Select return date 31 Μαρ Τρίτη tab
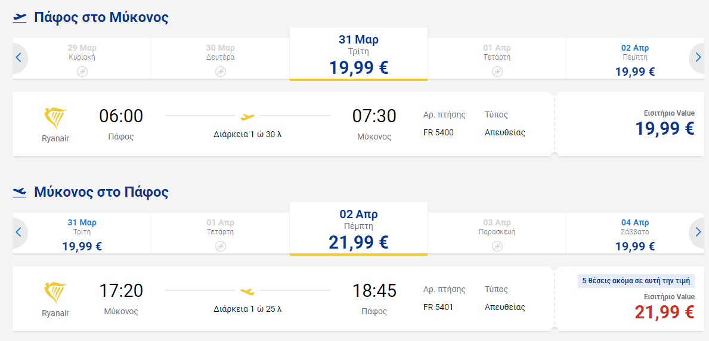The width and height of the screenshot is (709, 341). (x=82, y=233)
